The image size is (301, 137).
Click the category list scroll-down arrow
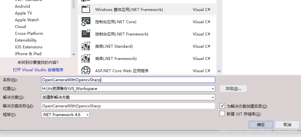pos(74,55)
